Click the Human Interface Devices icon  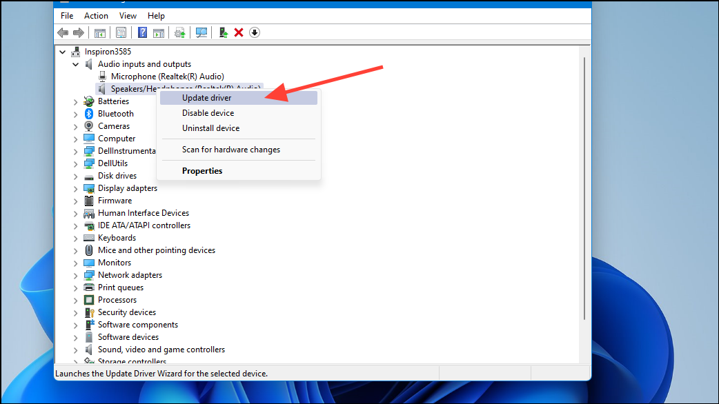click(89, 213)
